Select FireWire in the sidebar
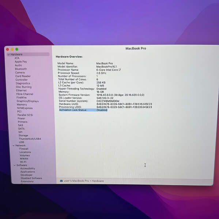 22,97
